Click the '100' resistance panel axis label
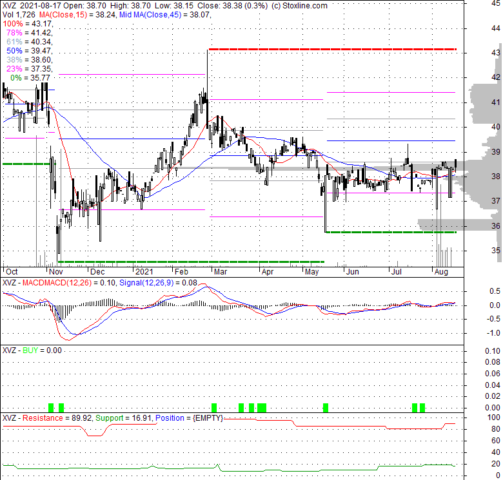Image resolution: width=503 pixels, height=480 pixels. point(494,418)
